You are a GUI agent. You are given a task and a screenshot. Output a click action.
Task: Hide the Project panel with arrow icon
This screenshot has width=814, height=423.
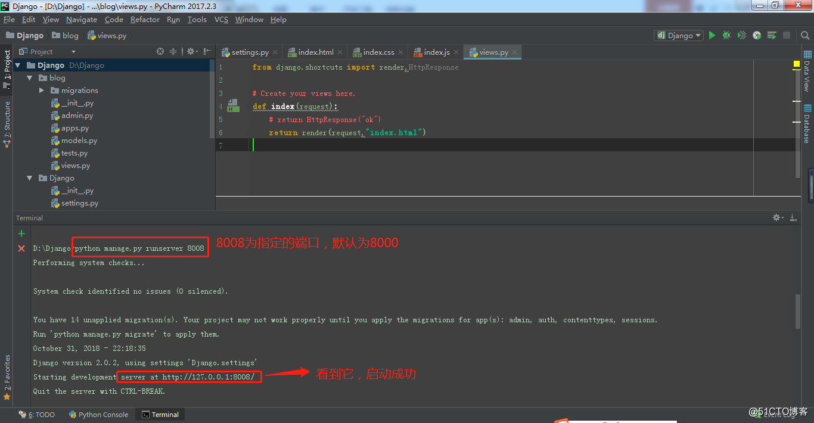pyautogui.click(x=207, y=52)
